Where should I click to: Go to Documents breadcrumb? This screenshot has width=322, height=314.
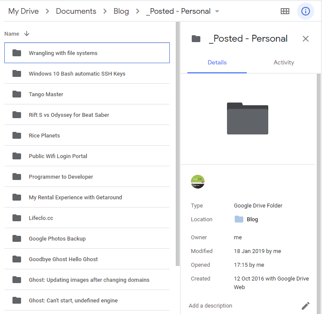(x=76, y=11)
